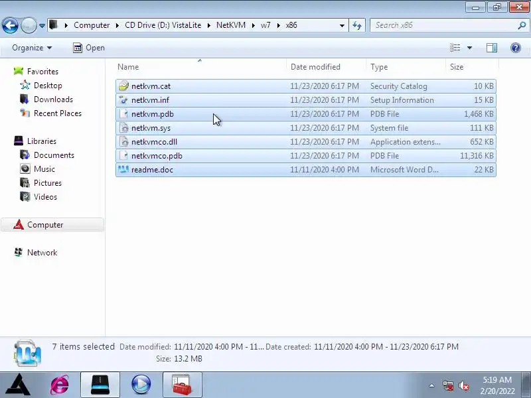The image size is (531, 398).
Task: Go back using the Back arrow button
Action: pos(10,25)
